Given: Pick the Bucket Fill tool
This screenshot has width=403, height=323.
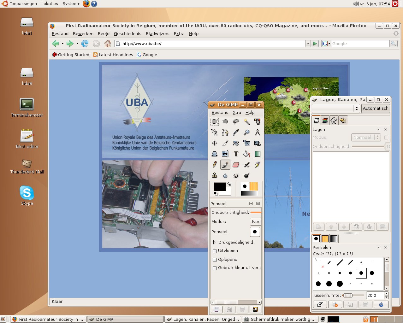Looking at the screenshot, I should pyautogui.click(x=247, y=154).
